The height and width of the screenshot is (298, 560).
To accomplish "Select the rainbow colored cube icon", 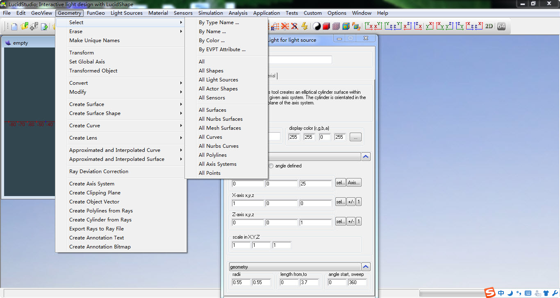I will [346, 26].
